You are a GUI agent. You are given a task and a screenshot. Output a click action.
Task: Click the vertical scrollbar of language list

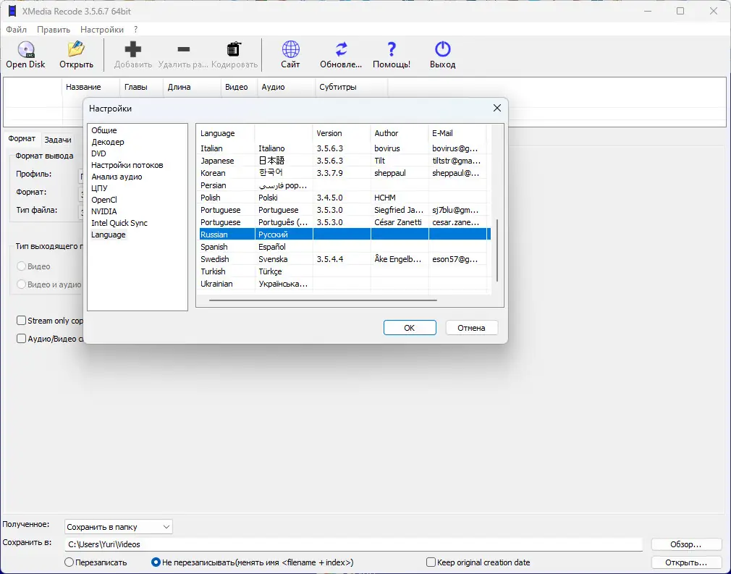(497, 250)
